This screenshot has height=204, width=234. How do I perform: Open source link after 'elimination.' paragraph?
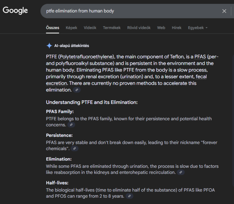(x=77, y=90)
